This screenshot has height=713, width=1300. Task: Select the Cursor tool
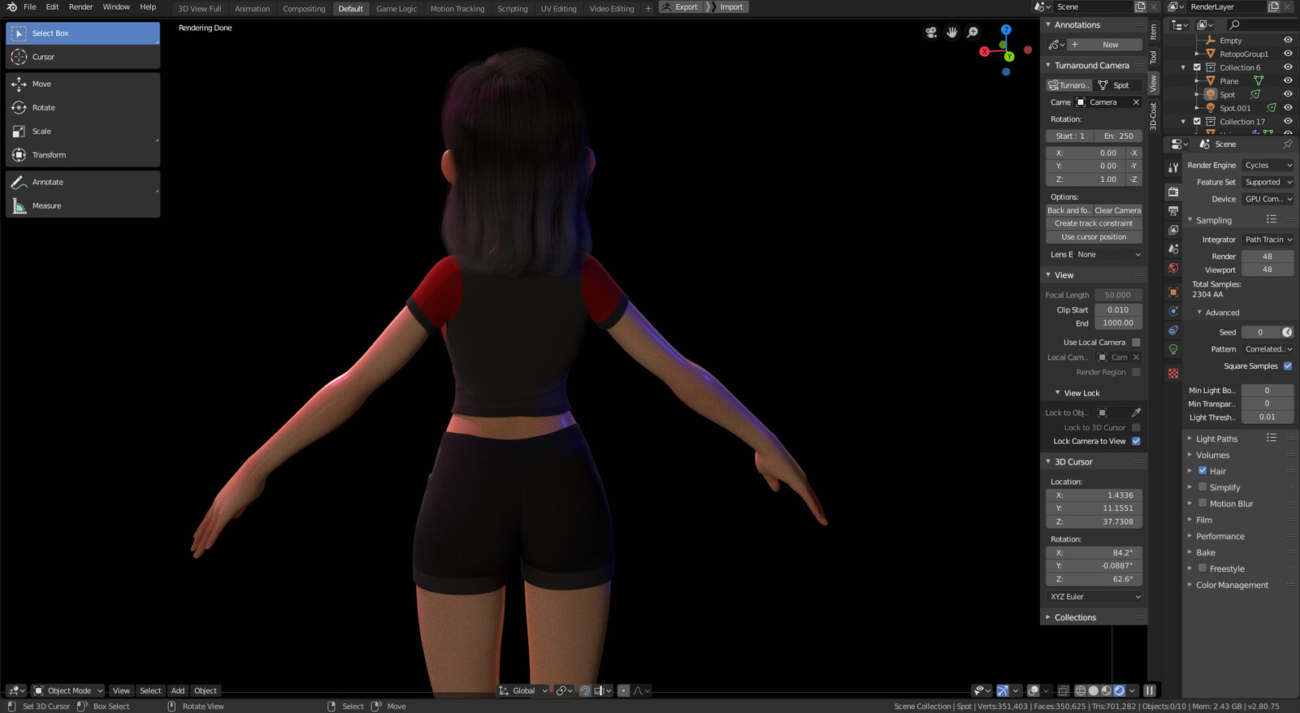tap(83, 57)
